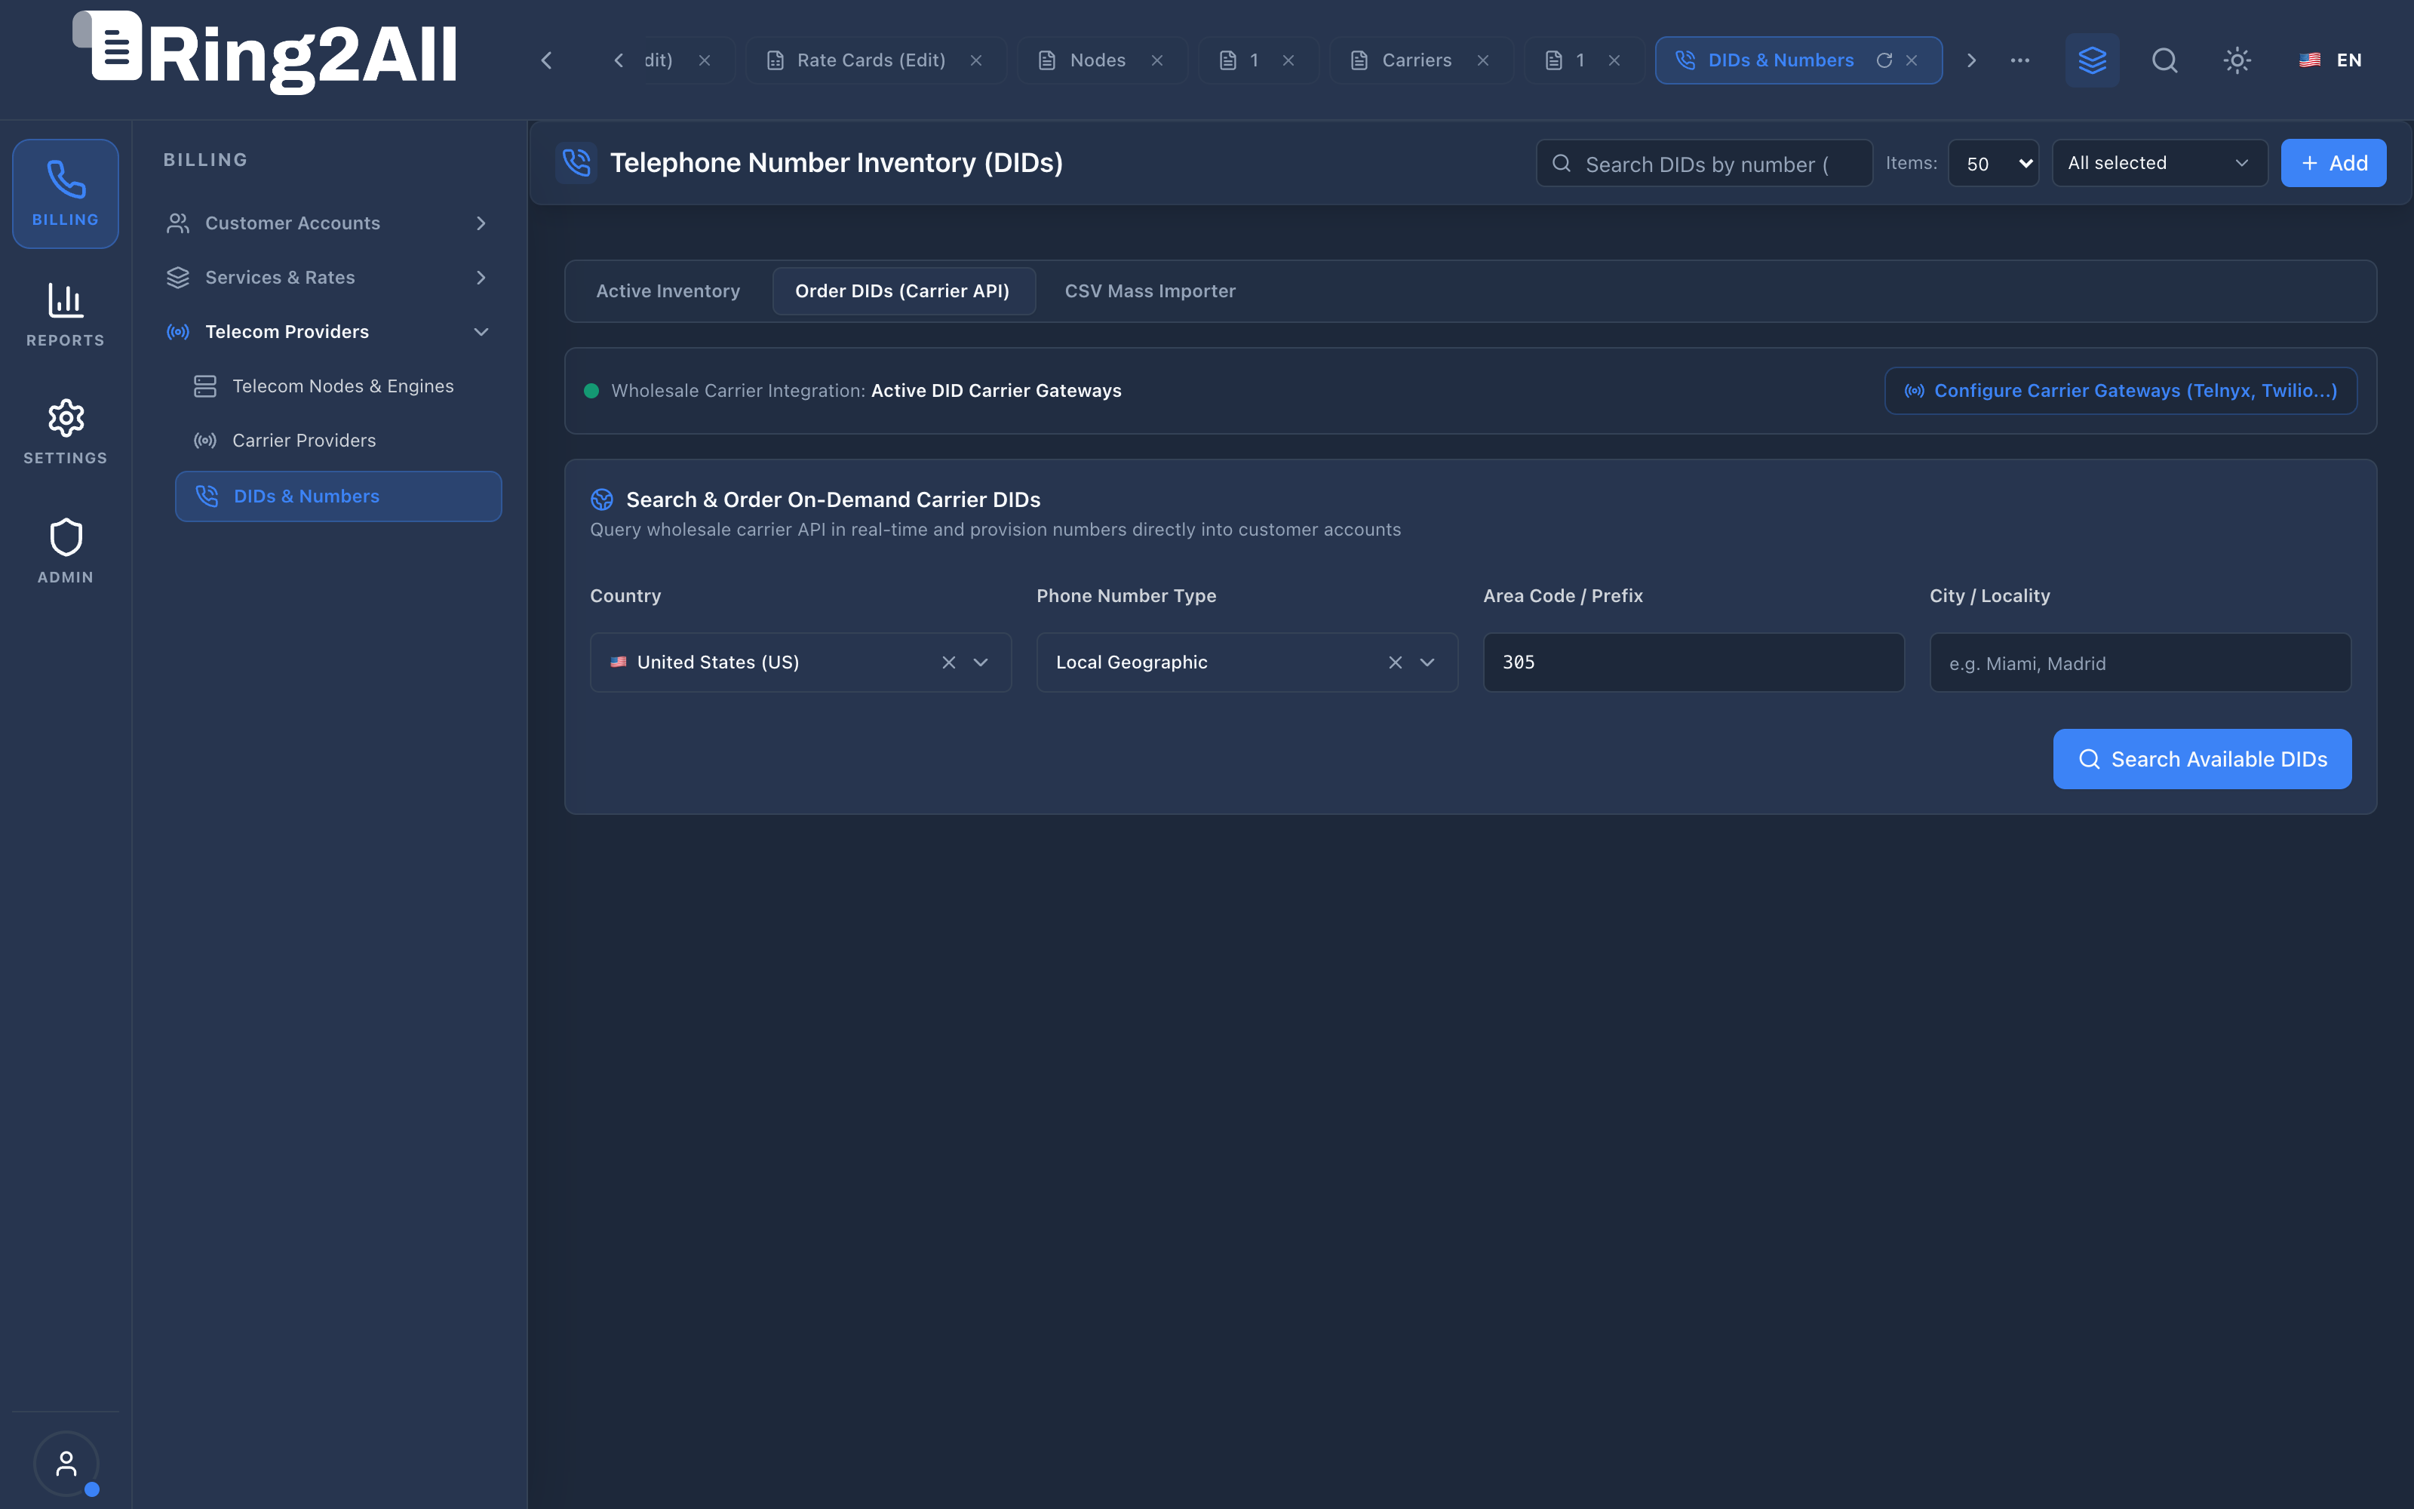Open the Settings gear section
The height and width of the screenshot is (1509, 2414).
click(x=65, y=432)
